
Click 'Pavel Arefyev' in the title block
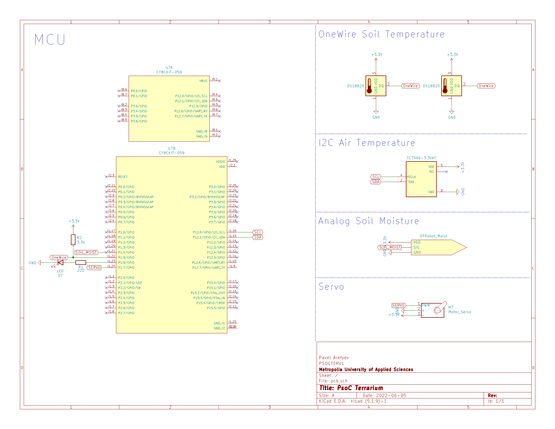click(x=334, y=358)
